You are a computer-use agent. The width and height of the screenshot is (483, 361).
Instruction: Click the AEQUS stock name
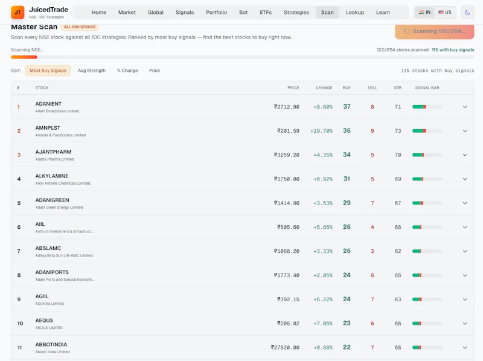coord(44,321)
